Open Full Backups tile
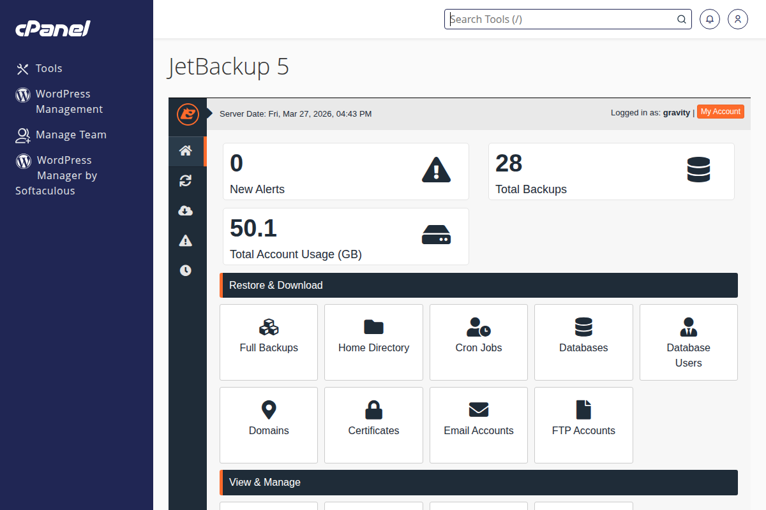This screenshot has width=766, height=510. pos(269,342)
